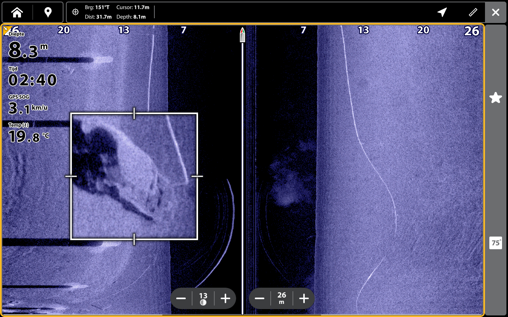
Task: Decrease sensitivity value 13
Action: (x=181, y=298)
